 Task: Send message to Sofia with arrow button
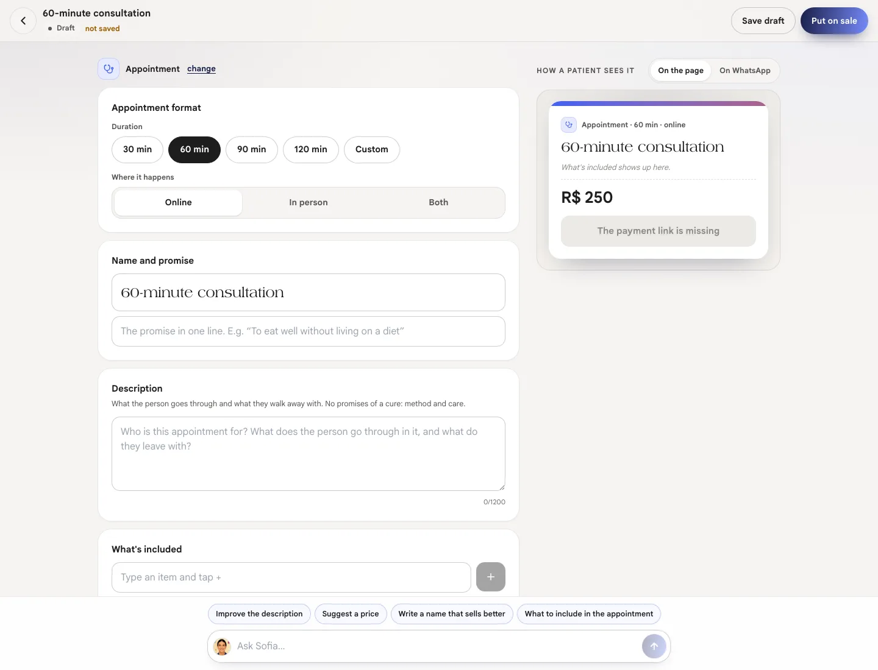click(654, 646)
